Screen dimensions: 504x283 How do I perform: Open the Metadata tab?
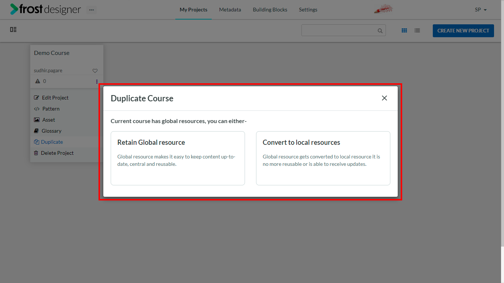[x=230, y=10]
